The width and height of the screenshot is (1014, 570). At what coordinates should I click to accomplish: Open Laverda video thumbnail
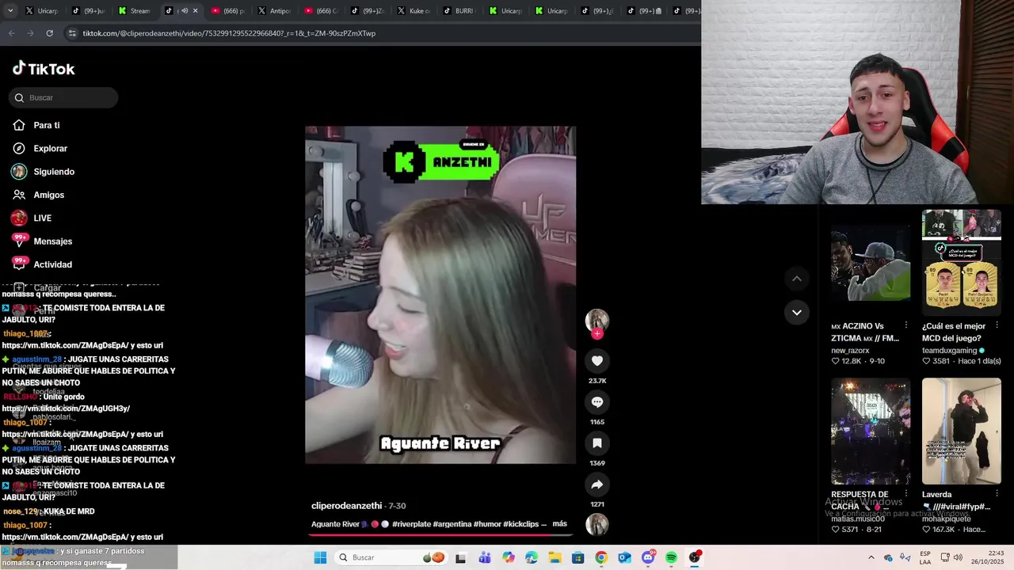[962, 431]
